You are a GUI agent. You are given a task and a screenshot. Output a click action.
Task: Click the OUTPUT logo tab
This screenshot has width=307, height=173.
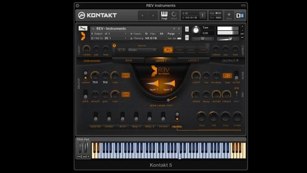coord(230,61)
